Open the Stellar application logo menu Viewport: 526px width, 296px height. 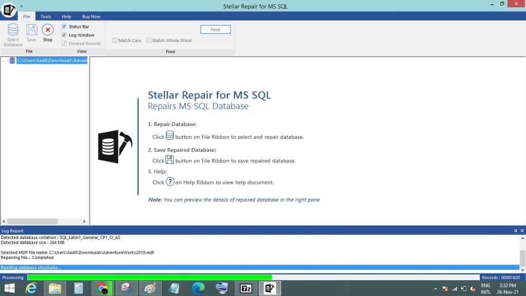[8, 9]
